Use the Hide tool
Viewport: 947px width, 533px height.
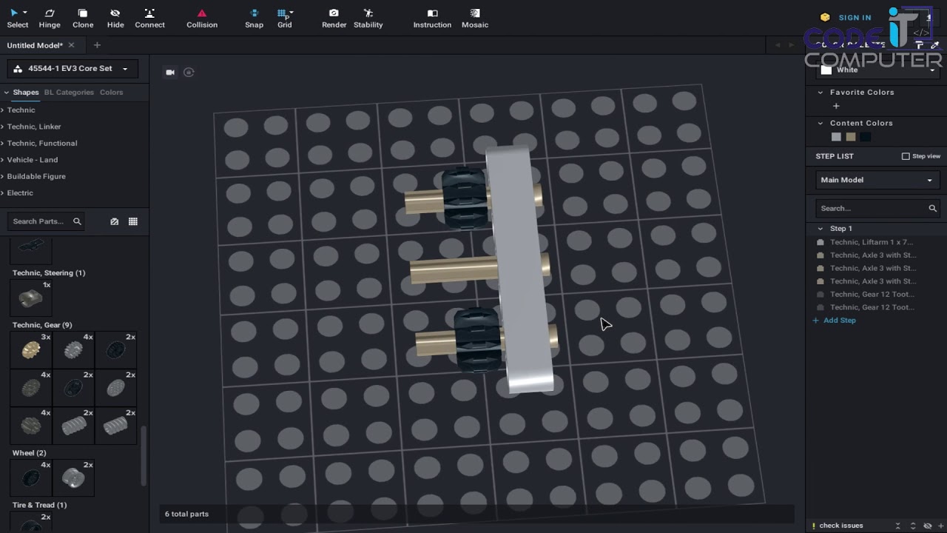click(115, 18)
